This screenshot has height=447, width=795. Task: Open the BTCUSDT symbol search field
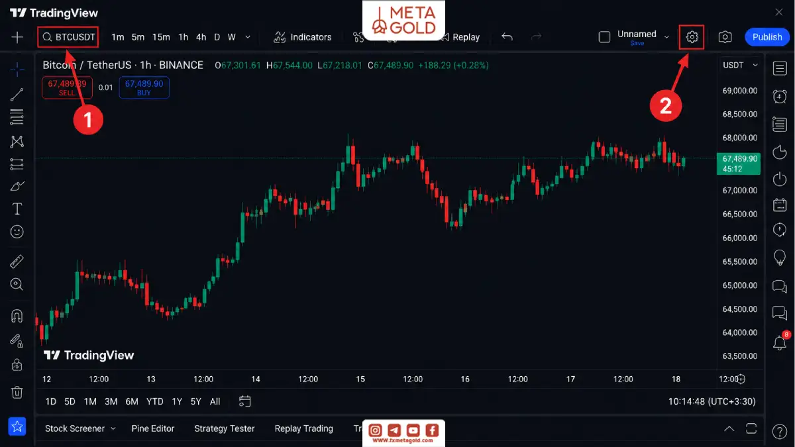[x=68, y=37]
